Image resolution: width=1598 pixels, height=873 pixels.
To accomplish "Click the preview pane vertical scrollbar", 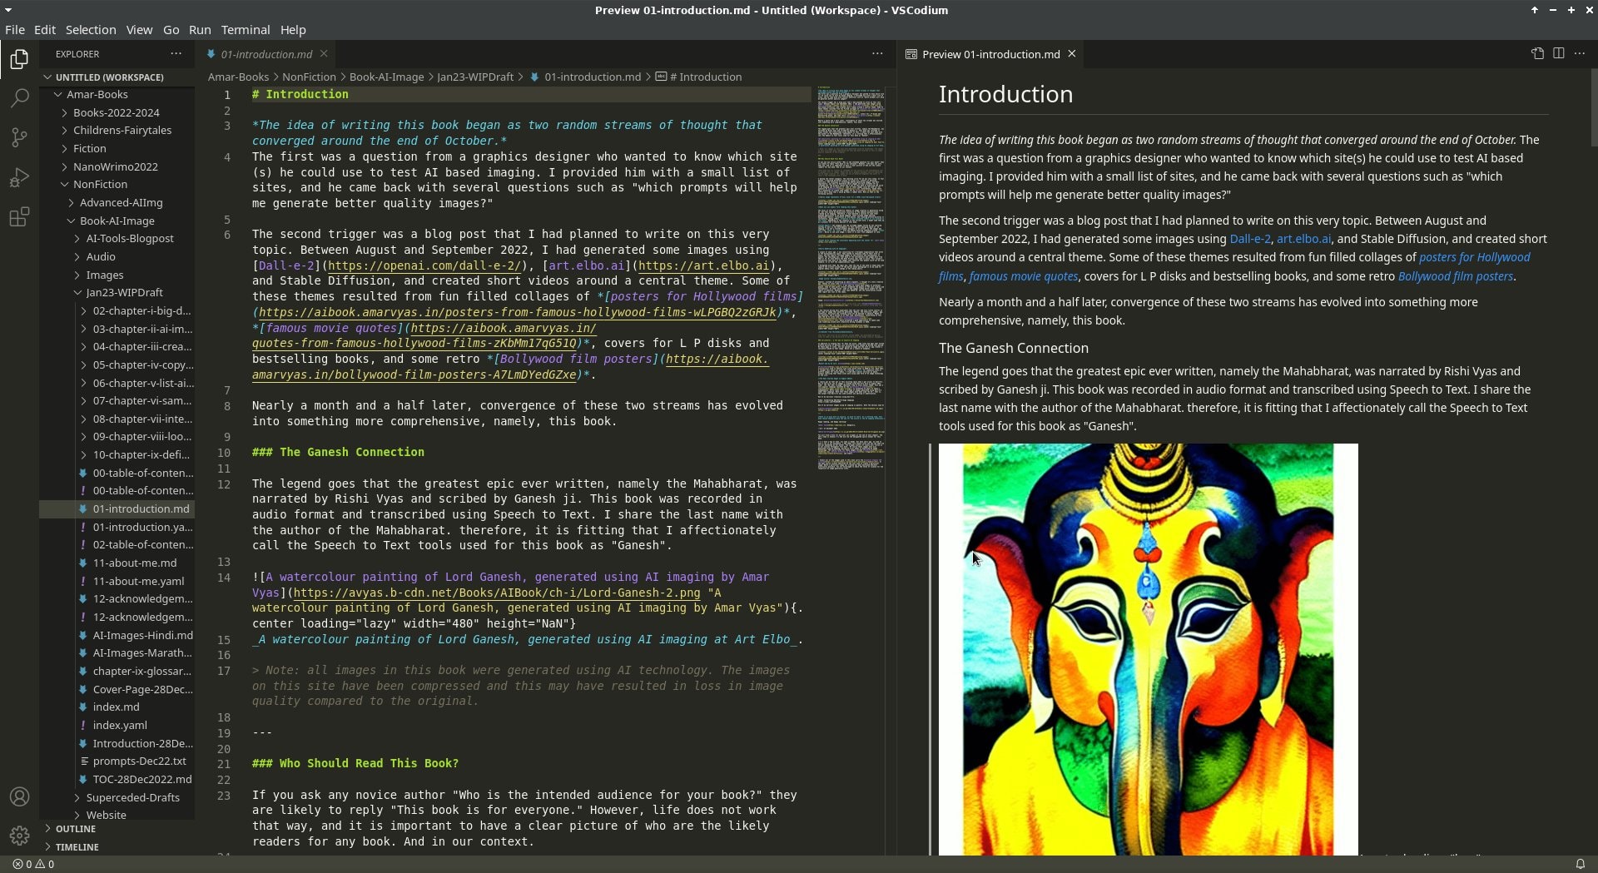I will pyautogui.click(x=1593, y=108).
